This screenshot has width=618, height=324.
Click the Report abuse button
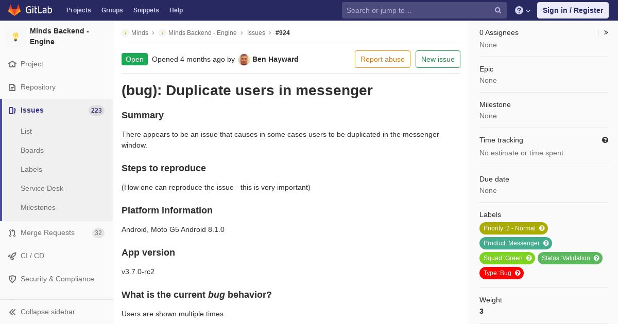383,59
